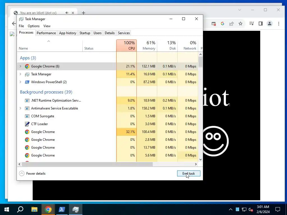
Task: Open taskbar search magnifier
Action: click(20, 209)
